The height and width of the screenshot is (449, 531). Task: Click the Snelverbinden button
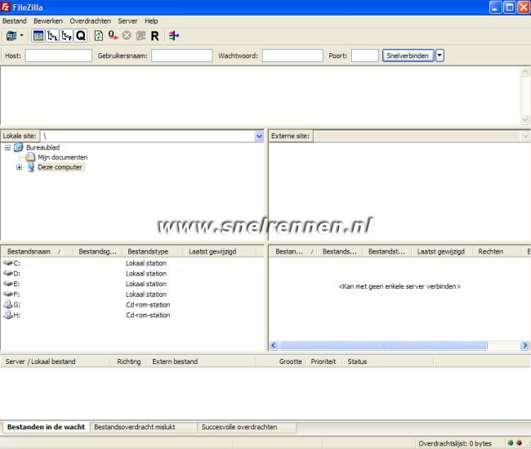click(408, 56)
